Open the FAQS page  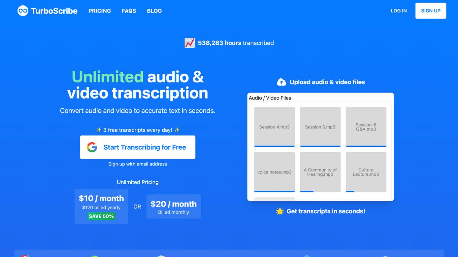[129, 11]
